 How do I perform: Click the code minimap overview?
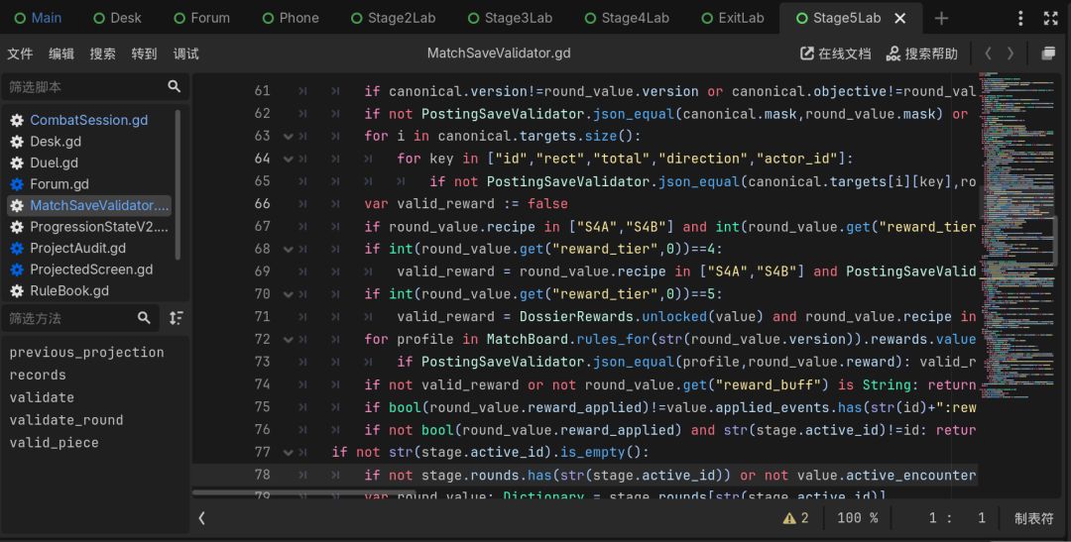[1017, 236]
